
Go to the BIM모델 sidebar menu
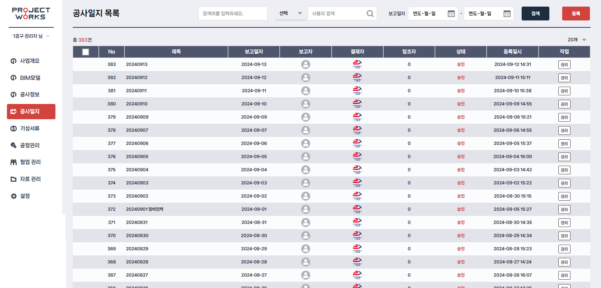tap(30, 78)
